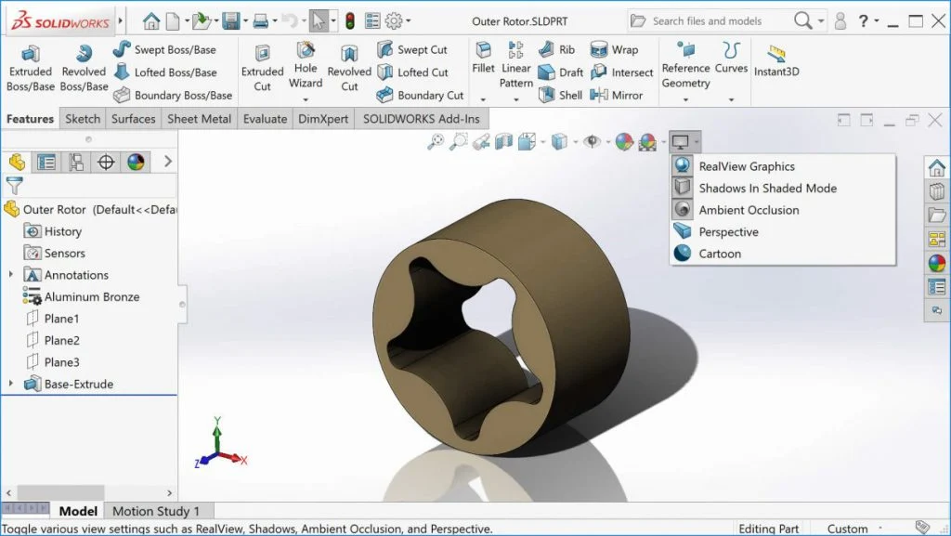Open SOLIDWORKS Add-Ins tab
The width and height of the screenshot is (951, 536).
pyautogui.click(x=422, y=119)
